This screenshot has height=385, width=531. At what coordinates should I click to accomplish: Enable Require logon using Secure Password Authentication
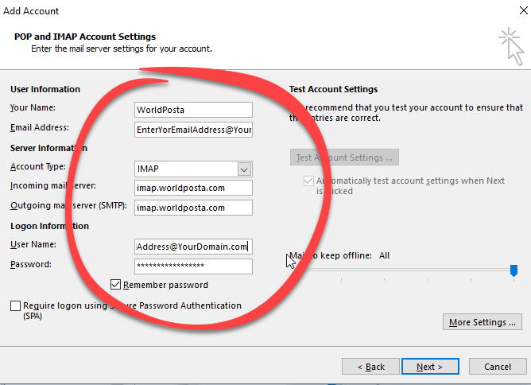point(16,305)
